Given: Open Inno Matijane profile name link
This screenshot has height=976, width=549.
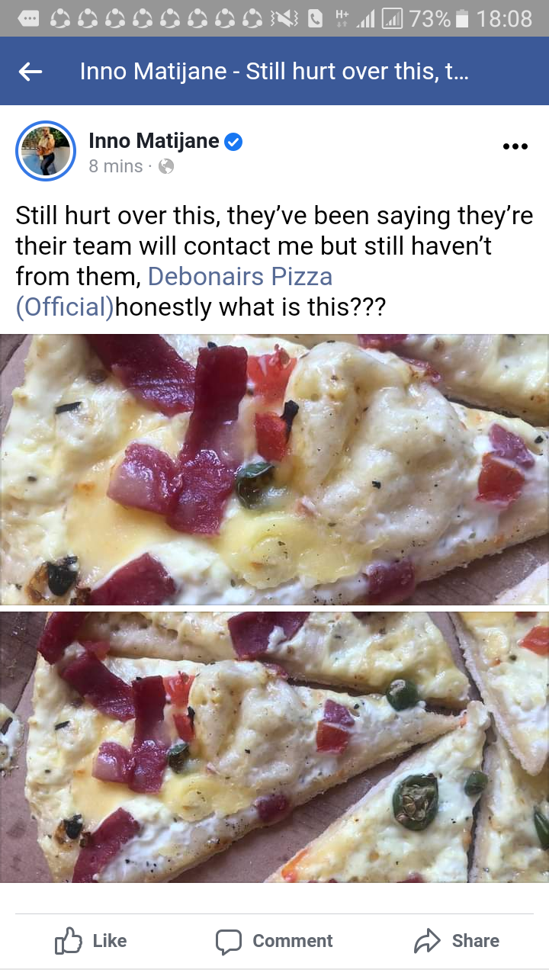Looking at the screenshot, I should [x=154, y=140].
